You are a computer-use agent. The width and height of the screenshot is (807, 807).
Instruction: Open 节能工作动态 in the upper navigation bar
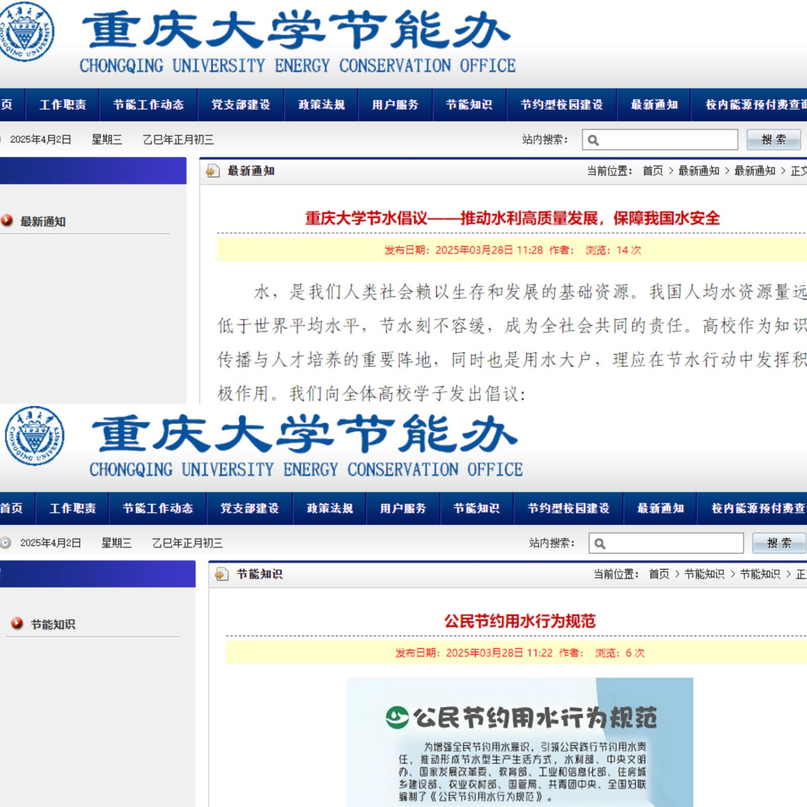coord(148,104)
